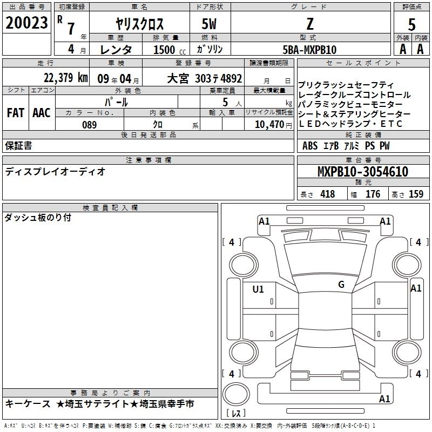The image size is (432, 432).
Task: Click the inspector note ダッシュ板のり付
Action: point(38,218)
